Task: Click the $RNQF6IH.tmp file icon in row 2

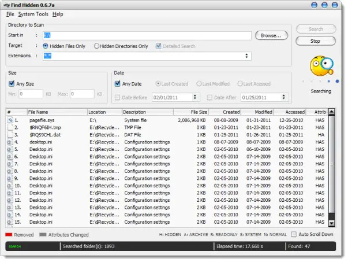Action: pyautogui.click(x=10, y=127)
